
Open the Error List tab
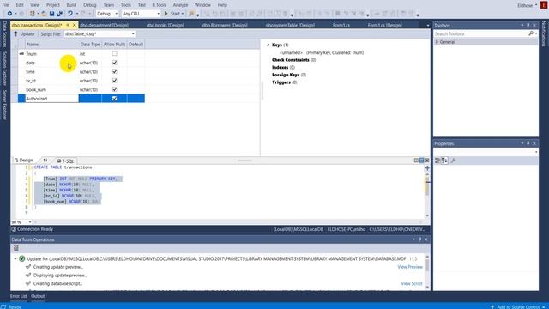(x=19, y=296)
